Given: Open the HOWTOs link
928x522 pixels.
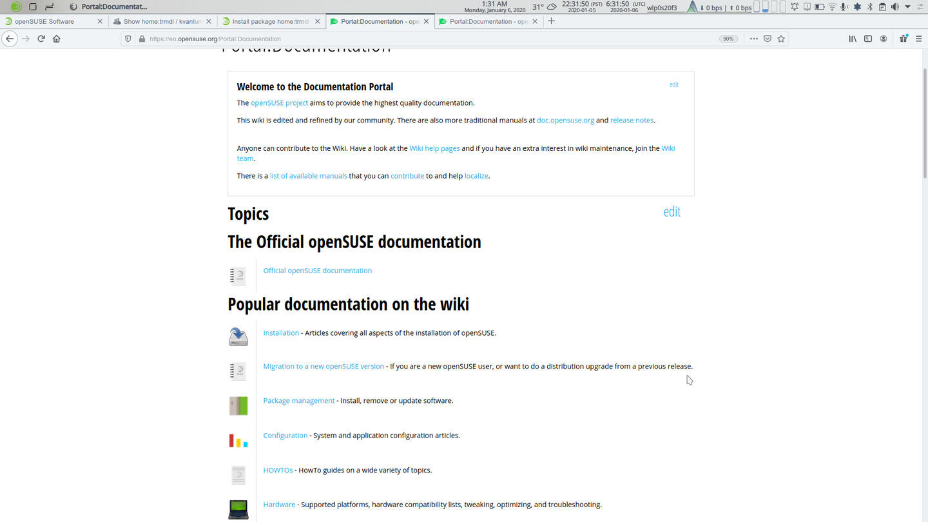Looking at the screenshot, I should pyautogui.click(x=278, y=470).
